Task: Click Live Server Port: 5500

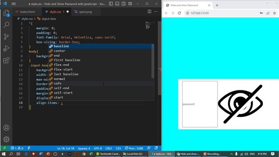Action: coord(134,148)
